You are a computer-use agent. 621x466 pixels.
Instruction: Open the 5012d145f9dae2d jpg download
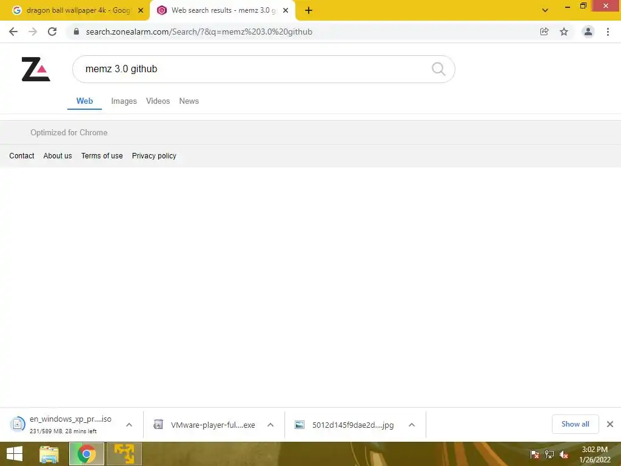(353, 425)
